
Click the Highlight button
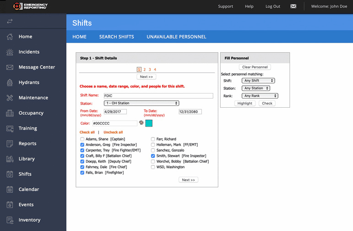244,104
